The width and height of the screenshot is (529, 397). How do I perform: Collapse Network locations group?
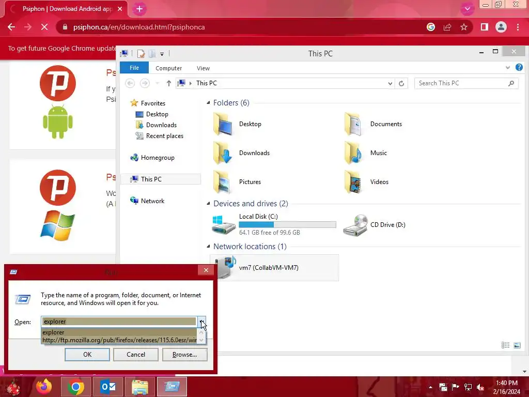208,247
